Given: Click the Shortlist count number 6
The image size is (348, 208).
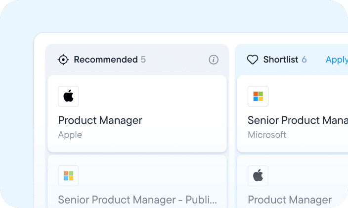Looking at the screenshot, I should [304, 60].
